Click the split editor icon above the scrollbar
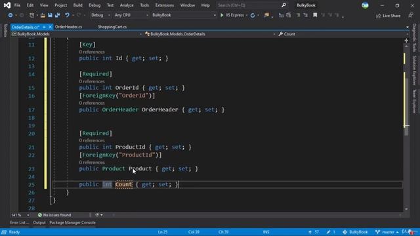 point(406,41)
